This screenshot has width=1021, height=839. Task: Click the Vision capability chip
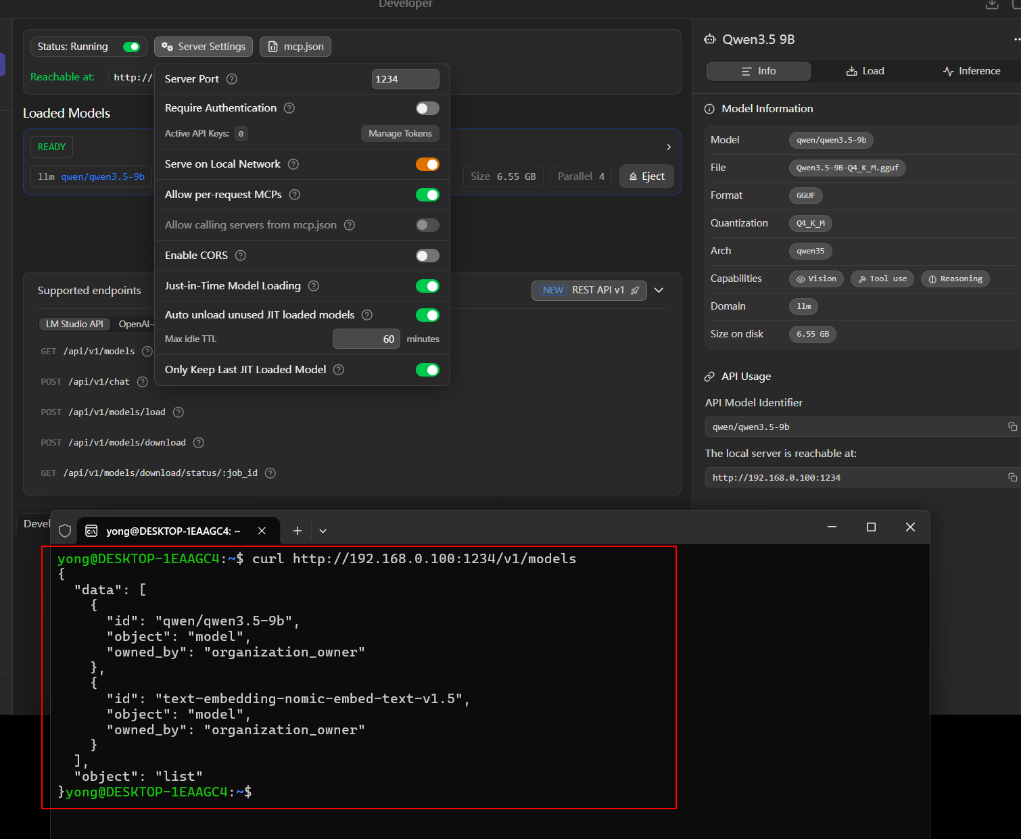(816, 279)
